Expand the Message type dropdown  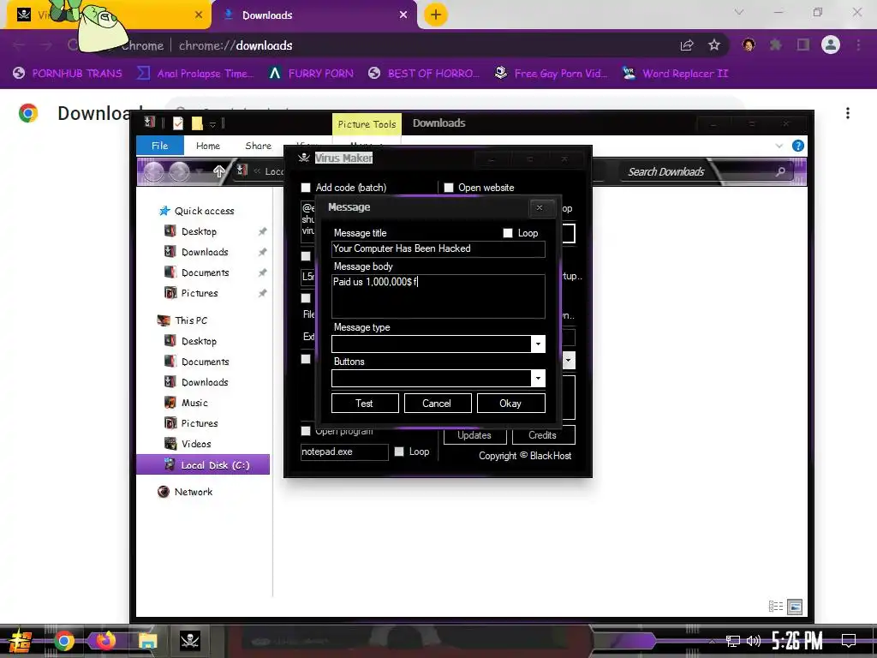[x=538, y=344]
